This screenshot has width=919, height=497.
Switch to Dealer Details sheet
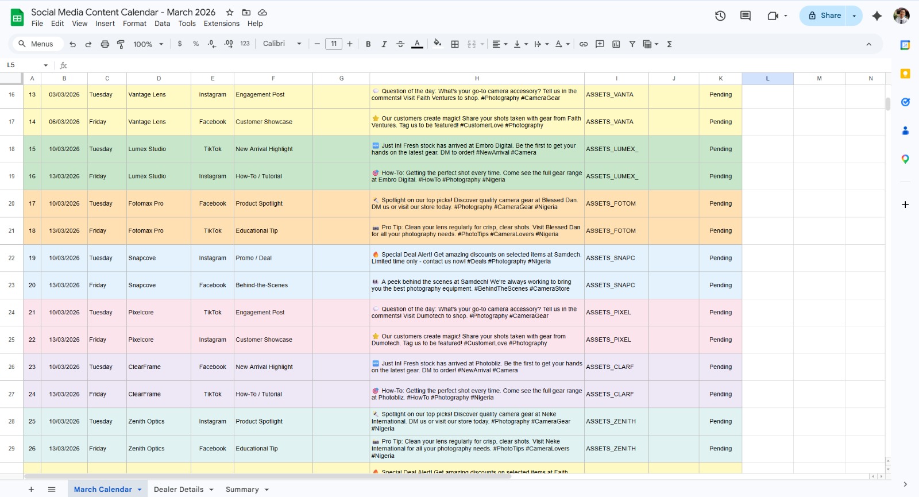coord(179,490)
